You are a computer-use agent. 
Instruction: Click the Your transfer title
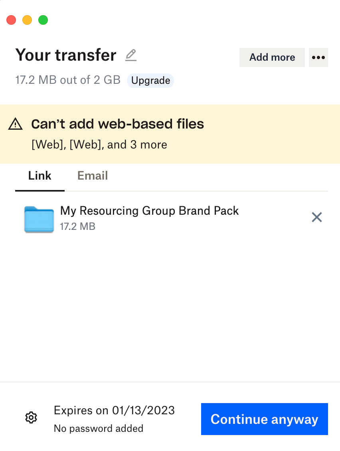pyautogui.click(x=66, y=55)
